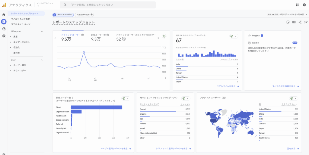This screenshot has height=155, width=309.
Task: Open the Admin gear at bottom left
Action: click(x=4, y=153)
